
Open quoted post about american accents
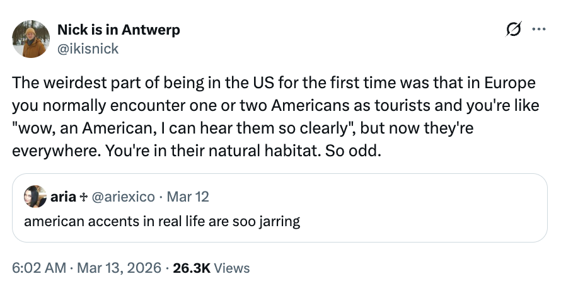[x=161, y=221]
